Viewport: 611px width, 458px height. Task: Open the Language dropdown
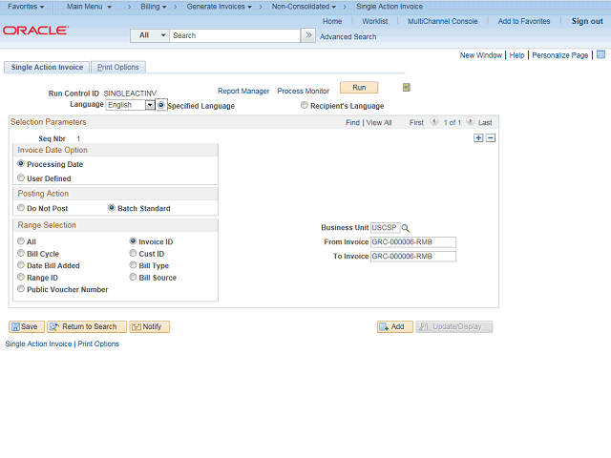pos(150,105)
